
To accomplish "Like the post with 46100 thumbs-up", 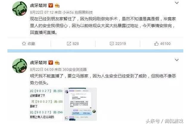I will tap(156, 44).
